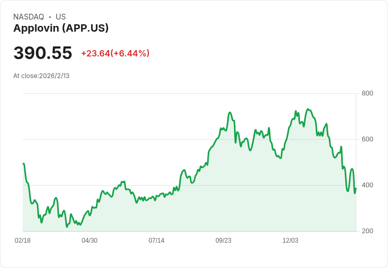Open the Applovin (APP.US) stock title
Image resolution: width=388 pixels, height=268 pixels.
[61, 28]
